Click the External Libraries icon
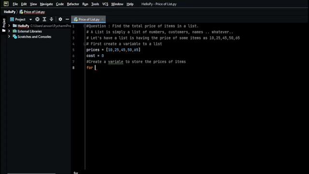Image resolution: width=309 pixels, height=174 pixels. coord(14,31)
